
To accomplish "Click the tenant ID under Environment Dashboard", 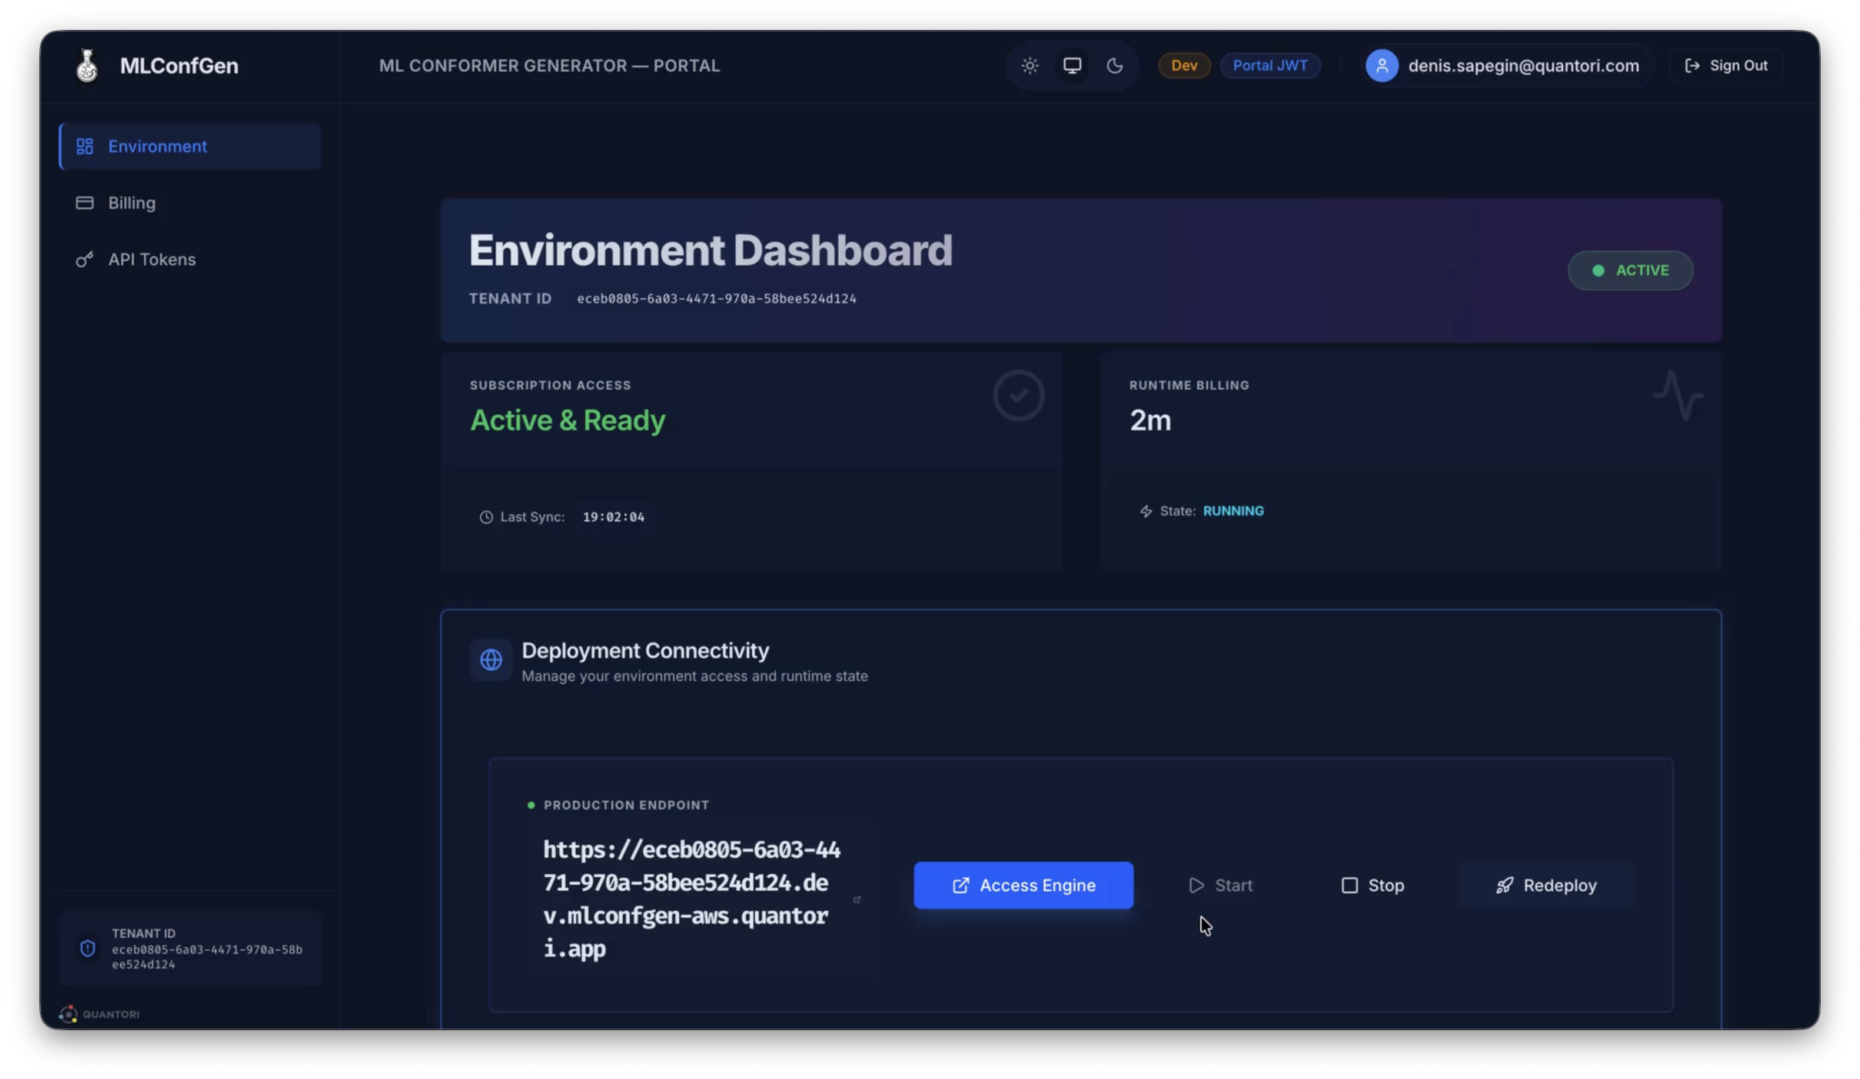I will click(716, 299).
